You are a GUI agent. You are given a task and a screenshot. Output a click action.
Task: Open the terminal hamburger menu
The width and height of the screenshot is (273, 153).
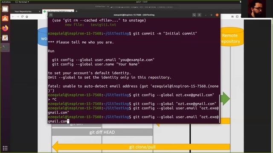point(200,15)
